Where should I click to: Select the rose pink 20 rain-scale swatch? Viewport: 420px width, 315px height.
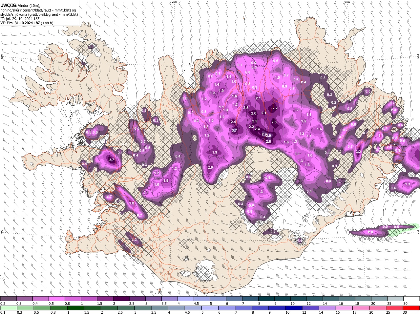pyautogui.click(x=378, y=308)
